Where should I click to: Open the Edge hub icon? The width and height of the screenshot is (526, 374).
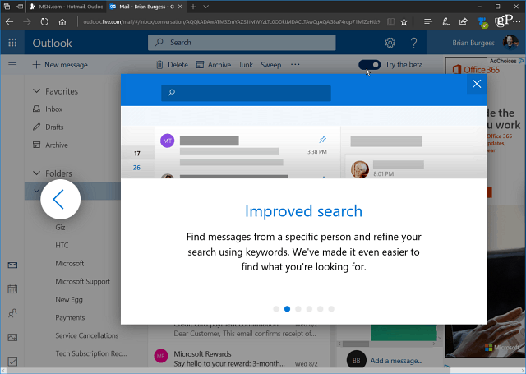pos(427,22)
